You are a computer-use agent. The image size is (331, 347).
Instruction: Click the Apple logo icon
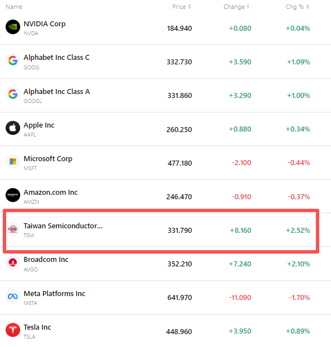pos(13,128)
